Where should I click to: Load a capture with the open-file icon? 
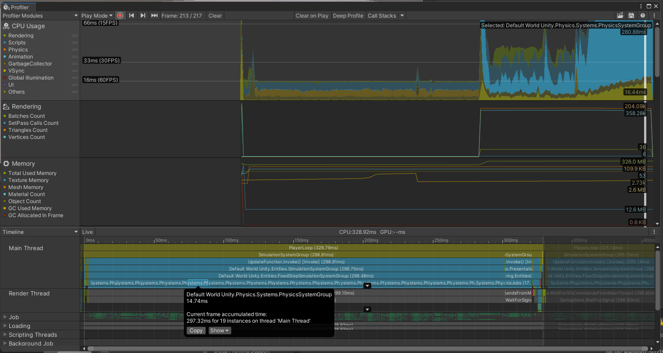(620, 15)
